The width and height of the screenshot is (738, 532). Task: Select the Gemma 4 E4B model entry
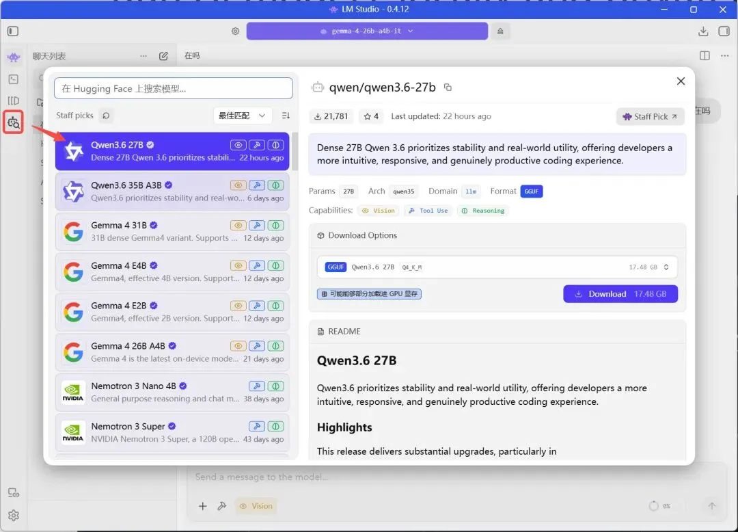point(172,272)
